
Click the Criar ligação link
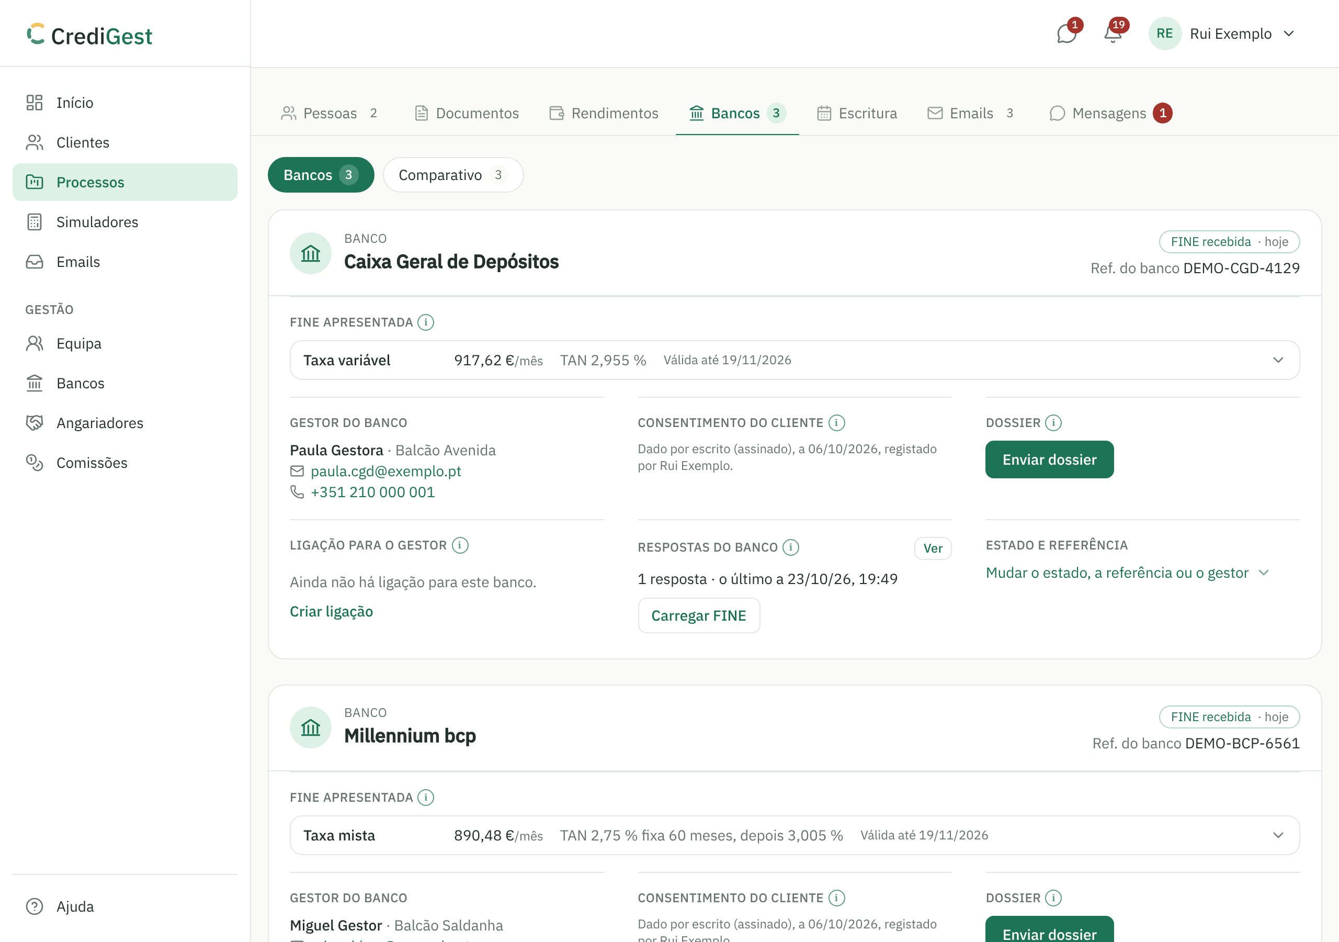point(331,612)
